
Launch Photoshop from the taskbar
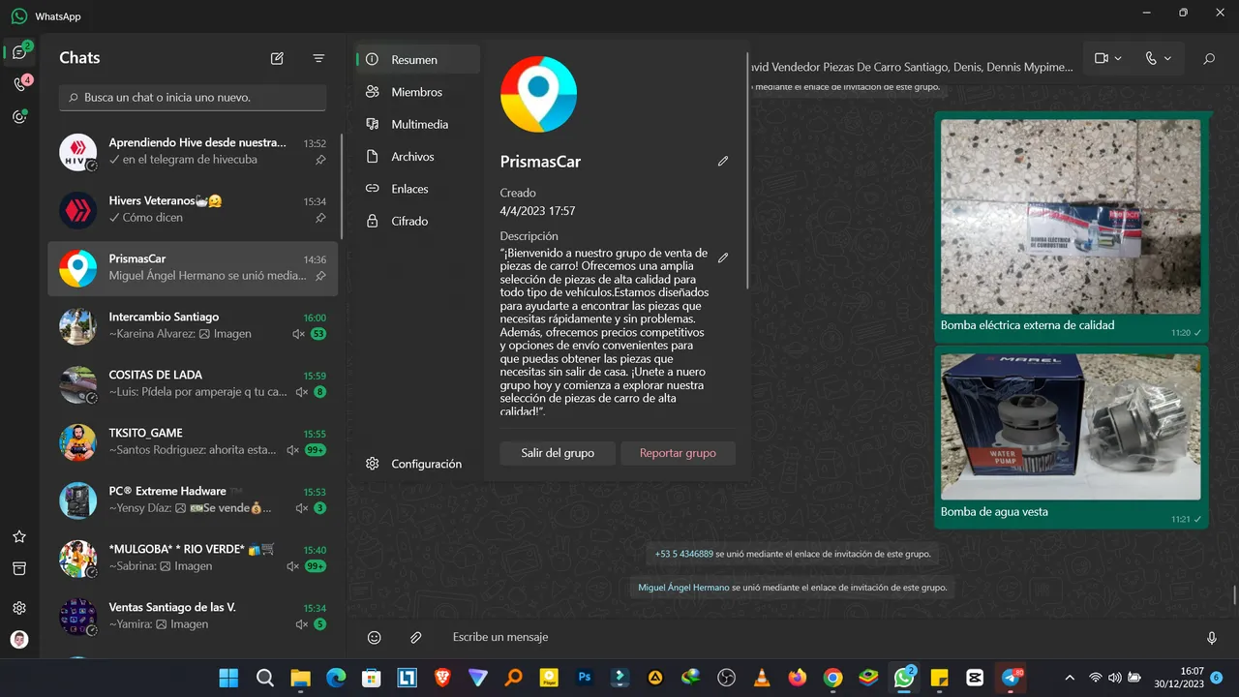click(x=585, y=678)
